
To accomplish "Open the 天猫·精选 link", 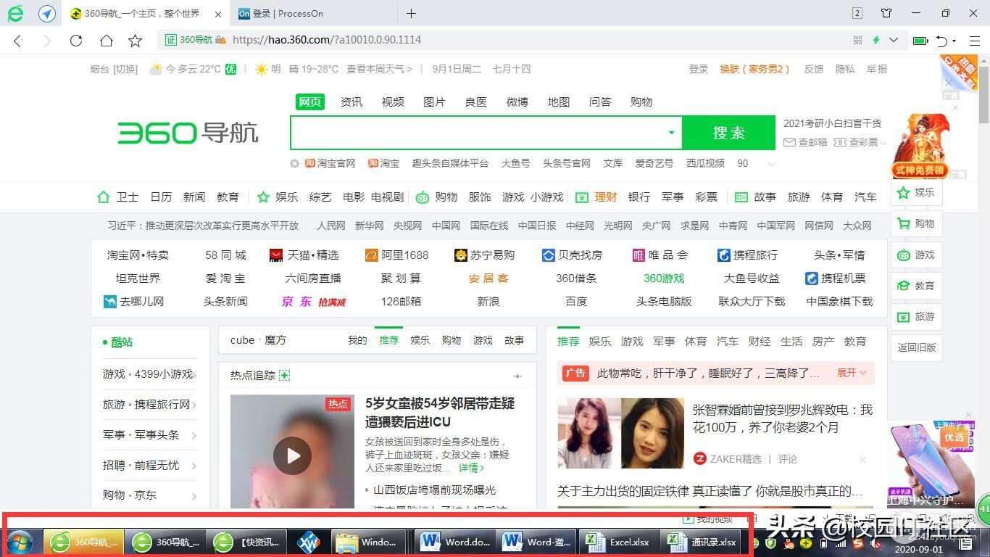I will 304,255.
